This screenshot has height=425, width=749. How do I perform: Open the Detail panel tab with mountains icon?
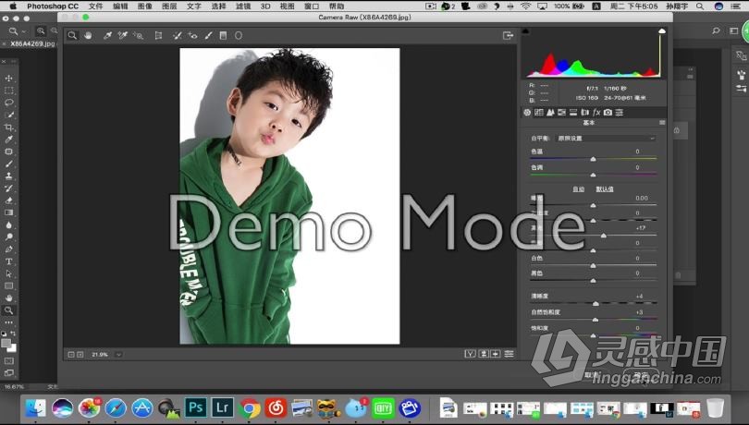(550, 112)
